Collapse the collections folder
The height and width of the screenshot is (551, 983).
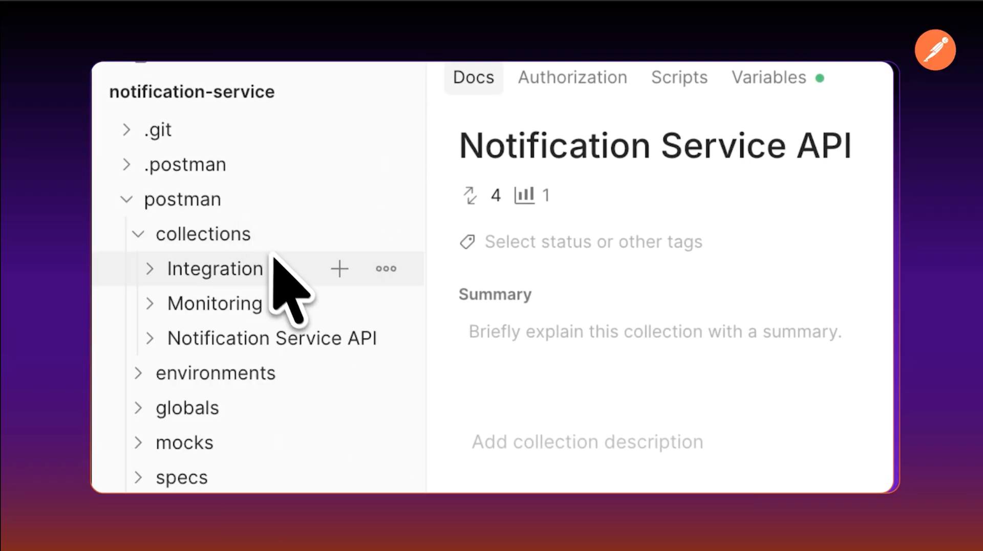pos(138,234)
